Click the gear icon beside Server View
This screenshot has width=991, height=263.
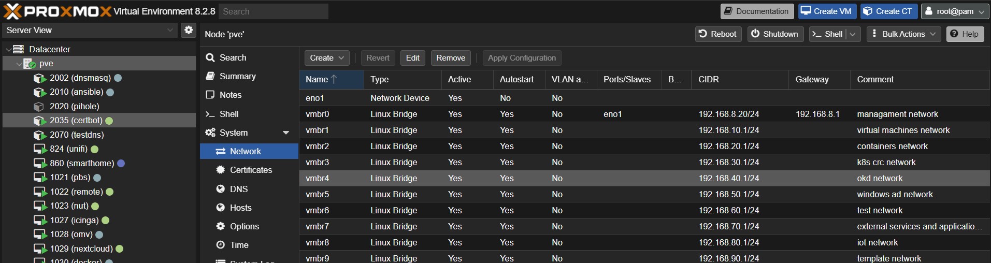pos(189,30)
